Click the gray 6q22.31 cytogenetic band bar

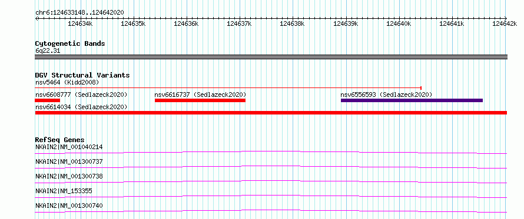[271, 57]
